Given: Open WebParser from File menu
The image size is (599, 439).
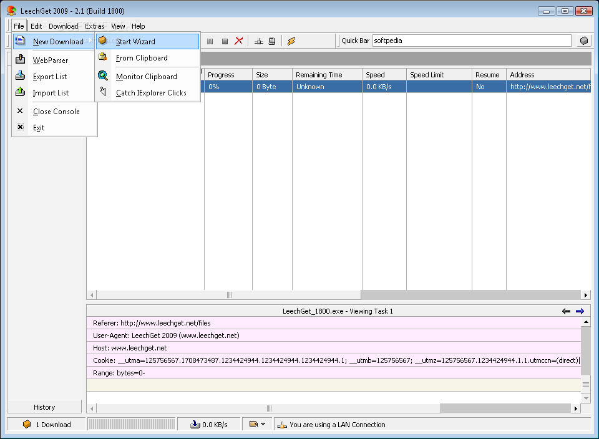Looking at the screenshot, I should [54, 60].
